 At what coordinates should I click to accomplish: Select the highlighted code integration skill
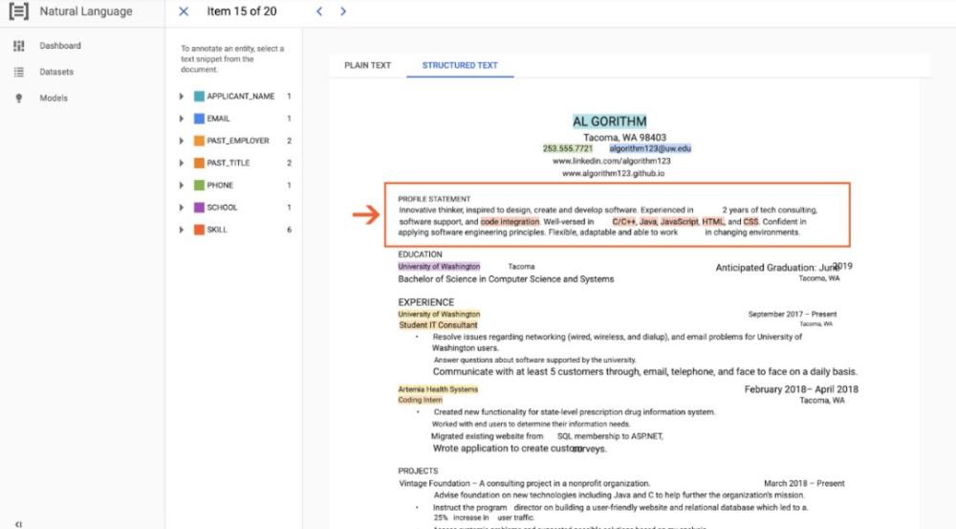click(x=511, y=222)
